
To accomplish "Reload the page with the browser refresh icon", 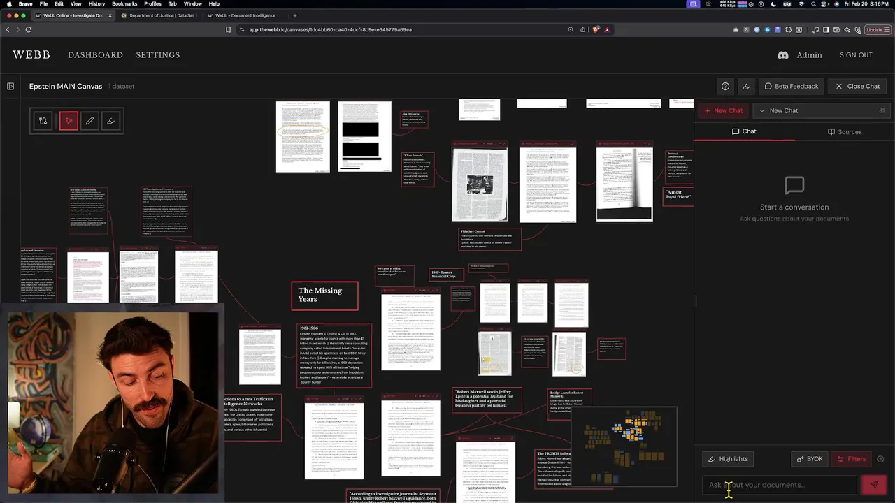I will tap(28, 29).
